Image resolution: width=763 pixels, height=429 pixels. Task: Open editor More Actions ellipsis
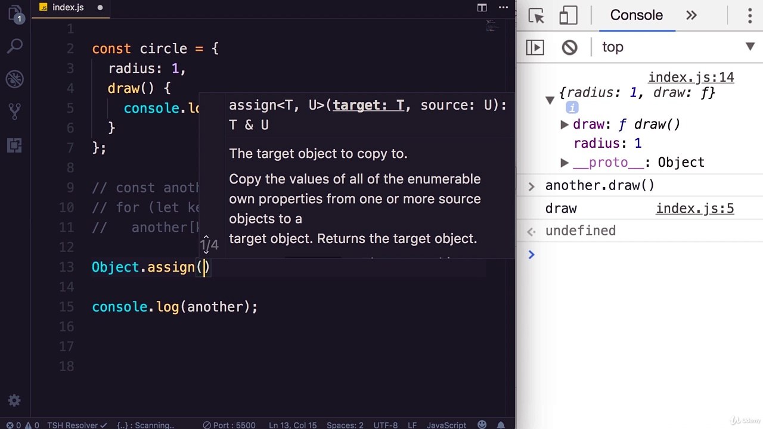tap(504, 8)
